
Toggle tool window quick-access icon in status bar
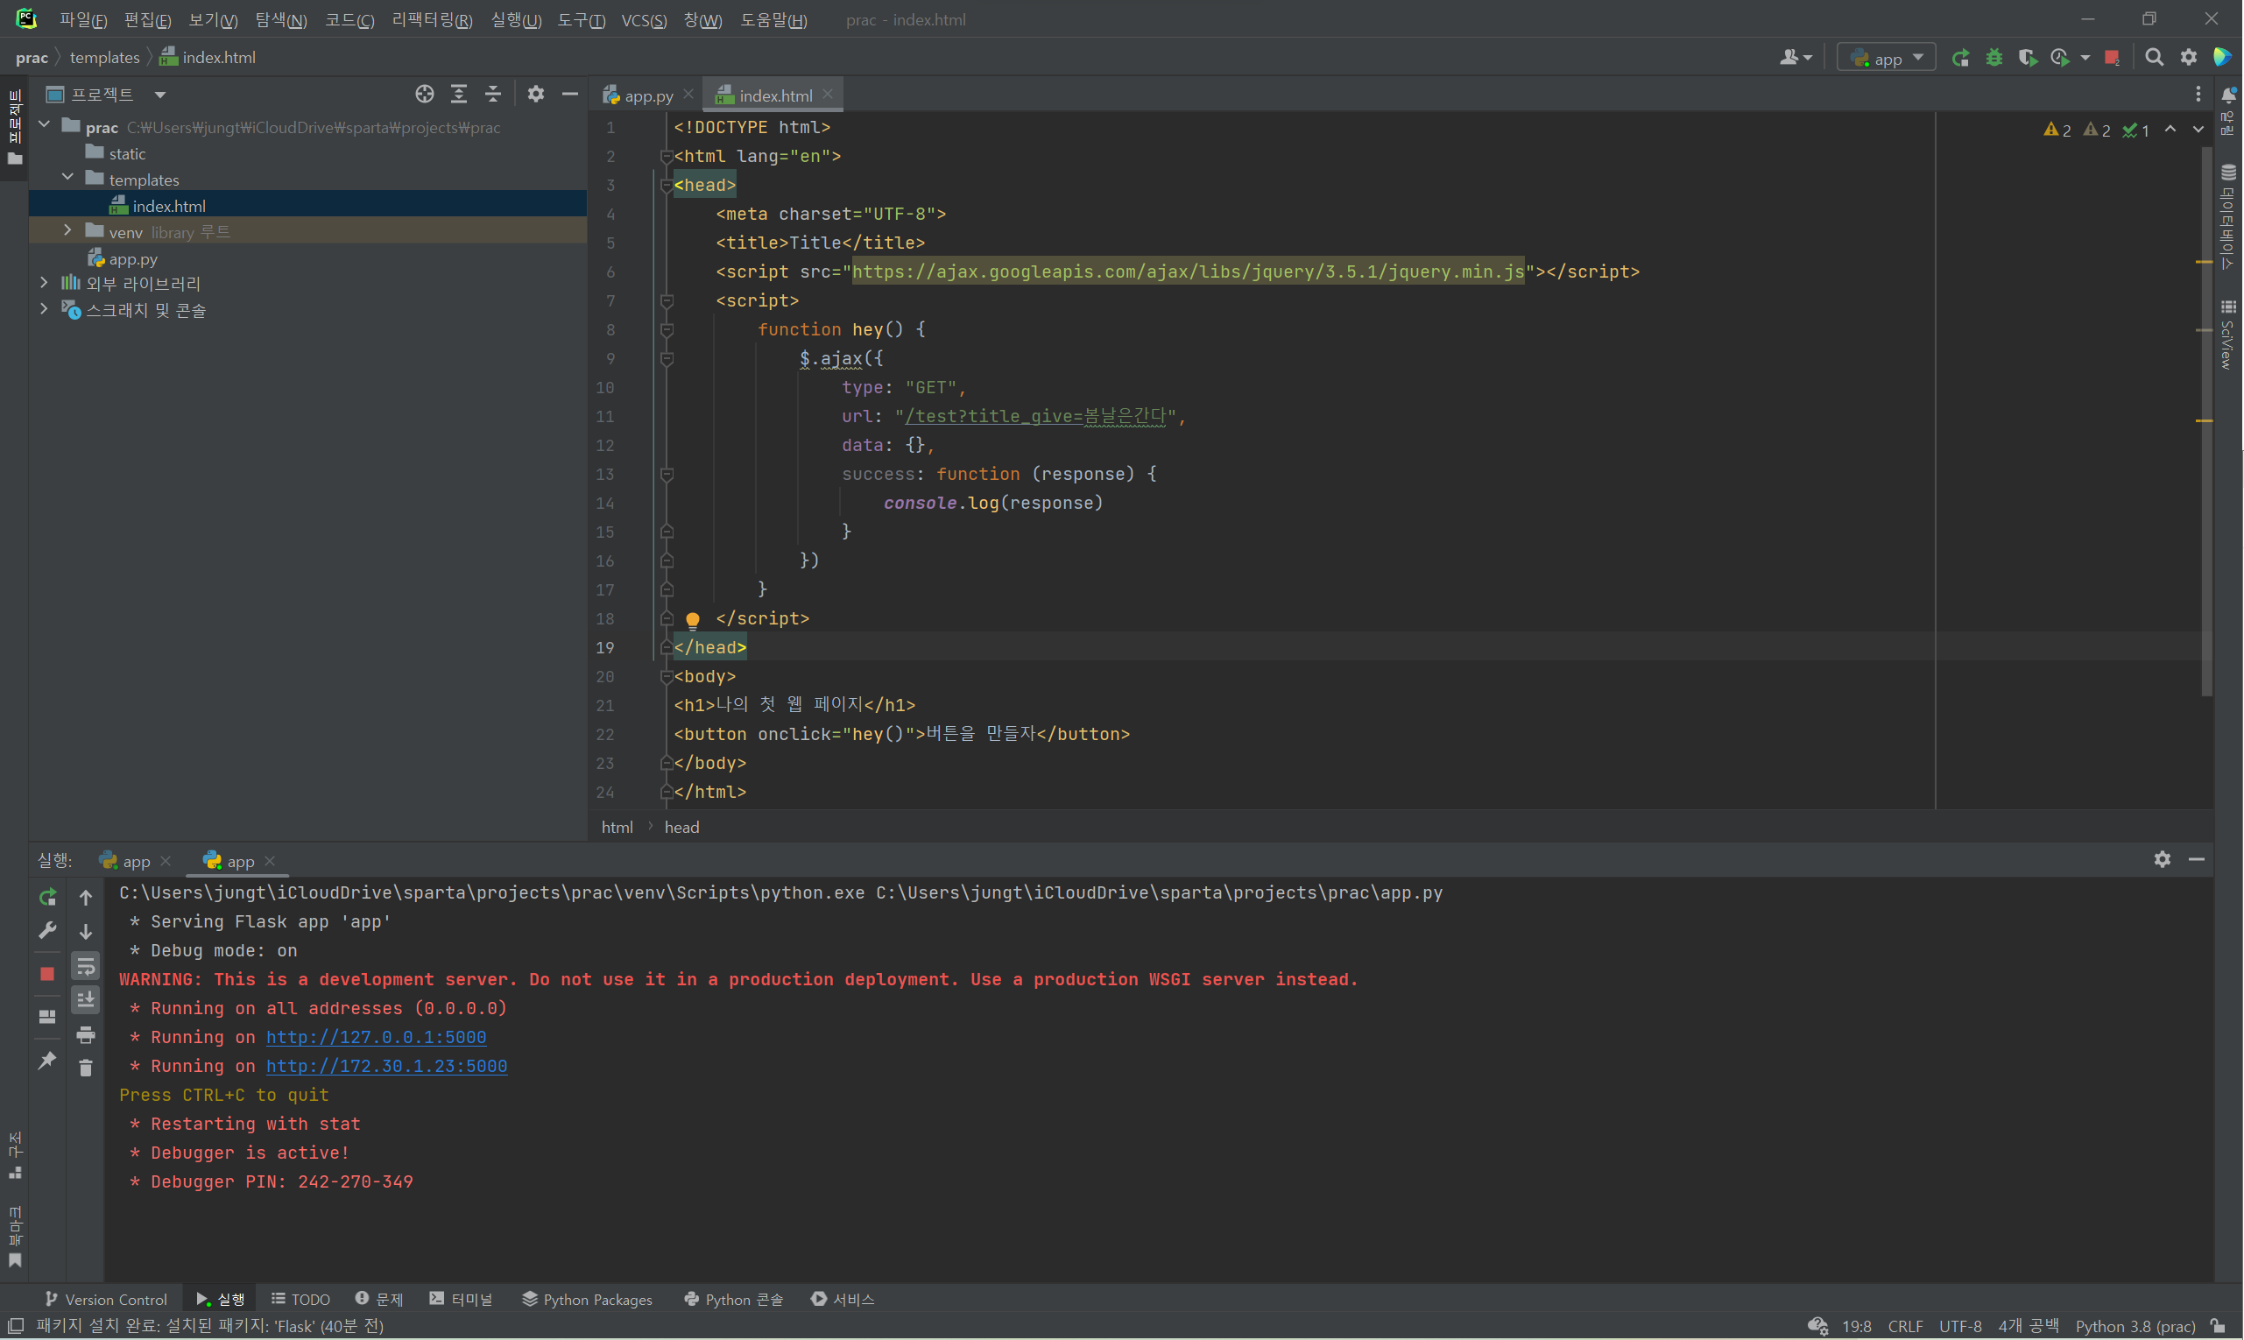pyautogui.click(x=16, y=1327)
